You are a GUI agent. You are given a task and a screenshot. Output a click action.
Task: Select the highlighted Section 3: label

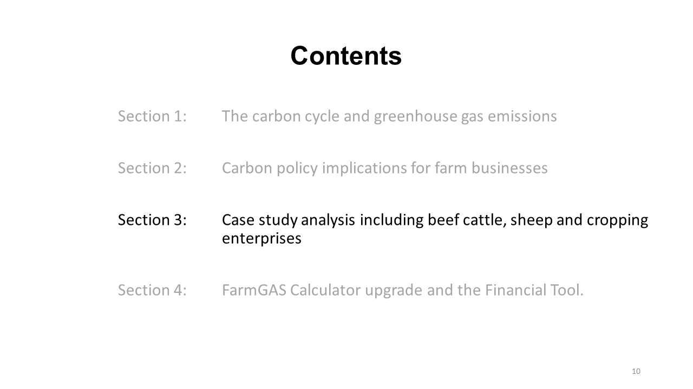pyautogui.click(x=153, y=220)
